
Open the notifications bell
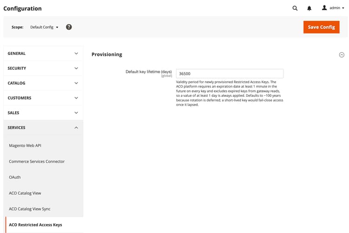click(309, 8)
